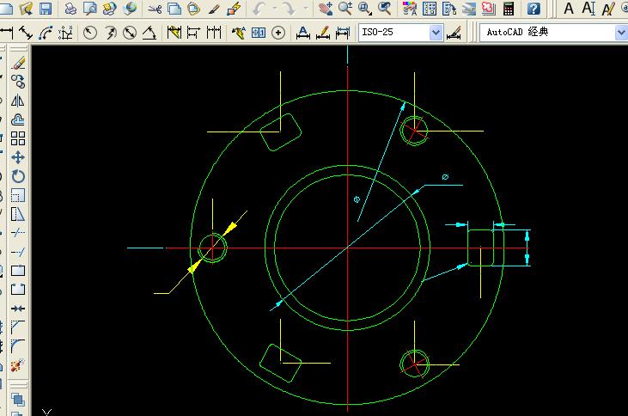Click the Quick Leader icon
Screen dimensions: 628x416
[239, 33]
